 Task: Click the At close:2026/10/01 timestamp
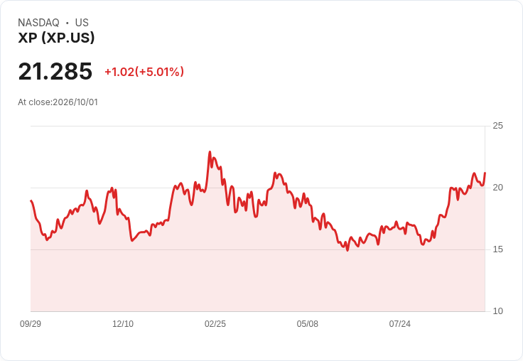click(58, 102)
